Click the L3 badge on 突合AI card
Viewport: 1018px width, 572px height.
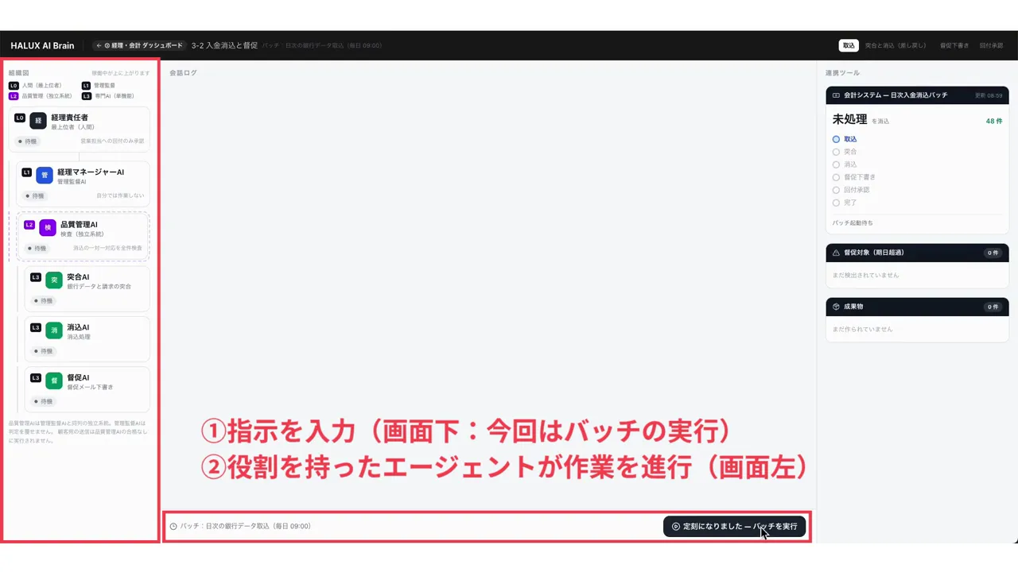coord(36,277)
